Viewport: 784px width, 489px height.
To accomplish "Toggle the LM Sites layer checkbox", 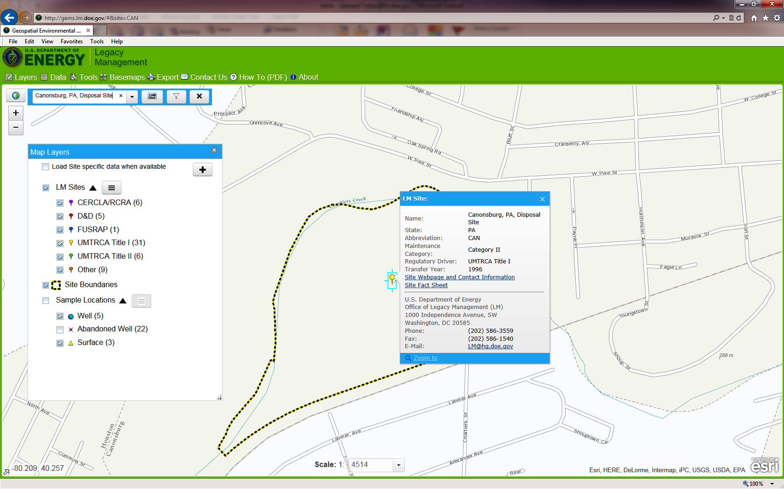I will pos(46,188).
